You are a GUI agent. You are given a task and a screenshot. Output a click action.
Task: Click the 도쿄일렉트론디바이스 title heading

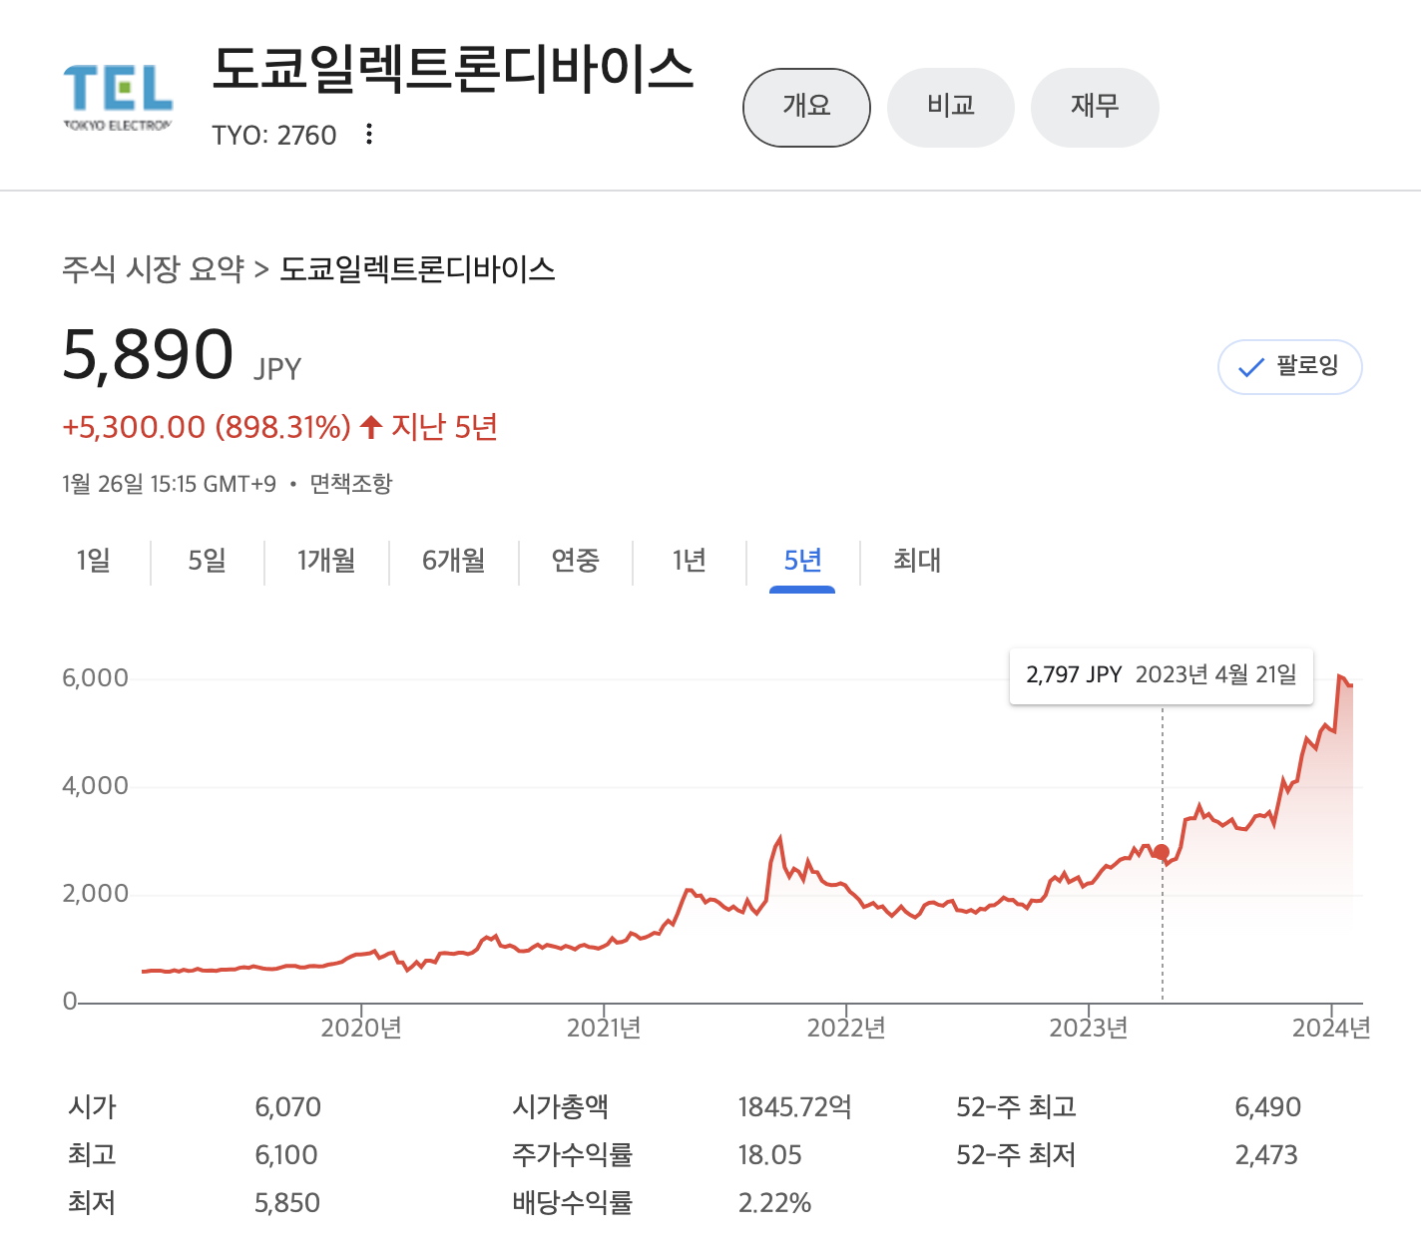coord(453,70)
